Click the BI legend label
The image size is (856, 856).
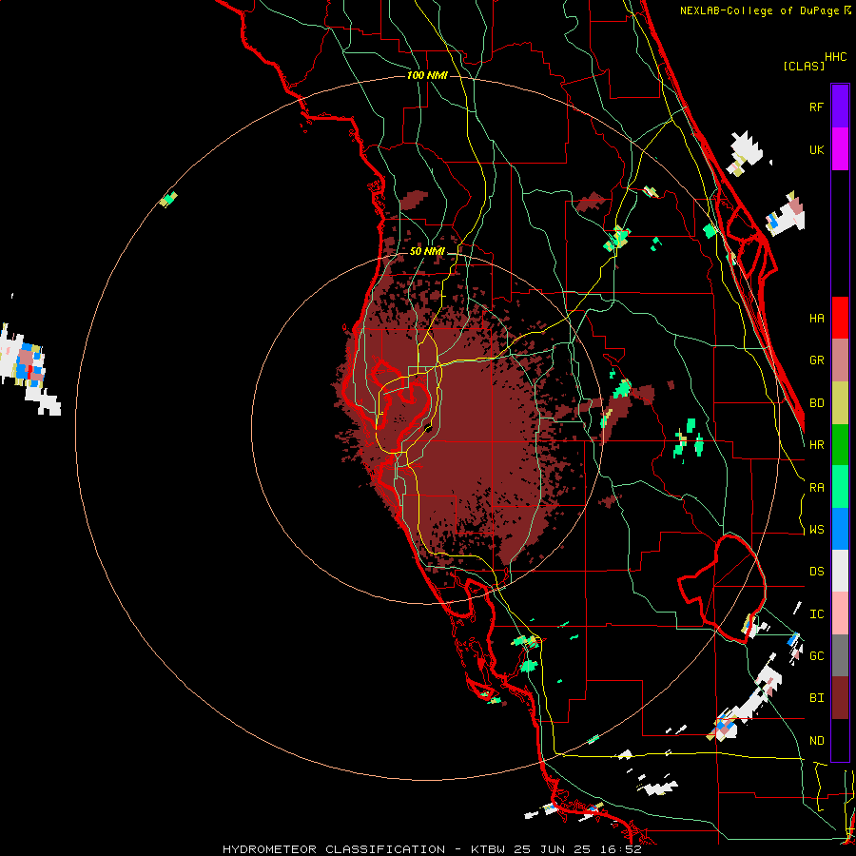pyautogui.click(x=816, y=698)
